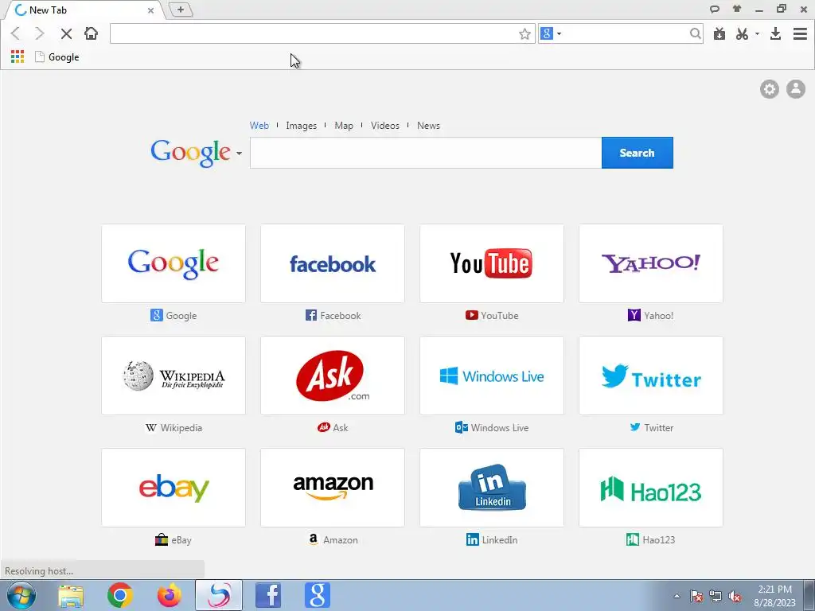The image size is (815, 611).
Task: Open the Wikipedia speed dial thumbnail
Action: (x=174, y=376)
